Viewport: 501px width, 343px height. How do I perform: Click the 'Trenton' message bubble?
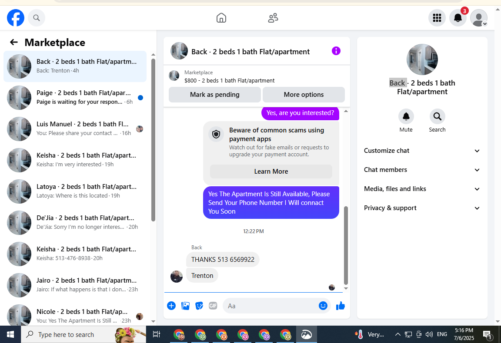click(x=202, y=275)
